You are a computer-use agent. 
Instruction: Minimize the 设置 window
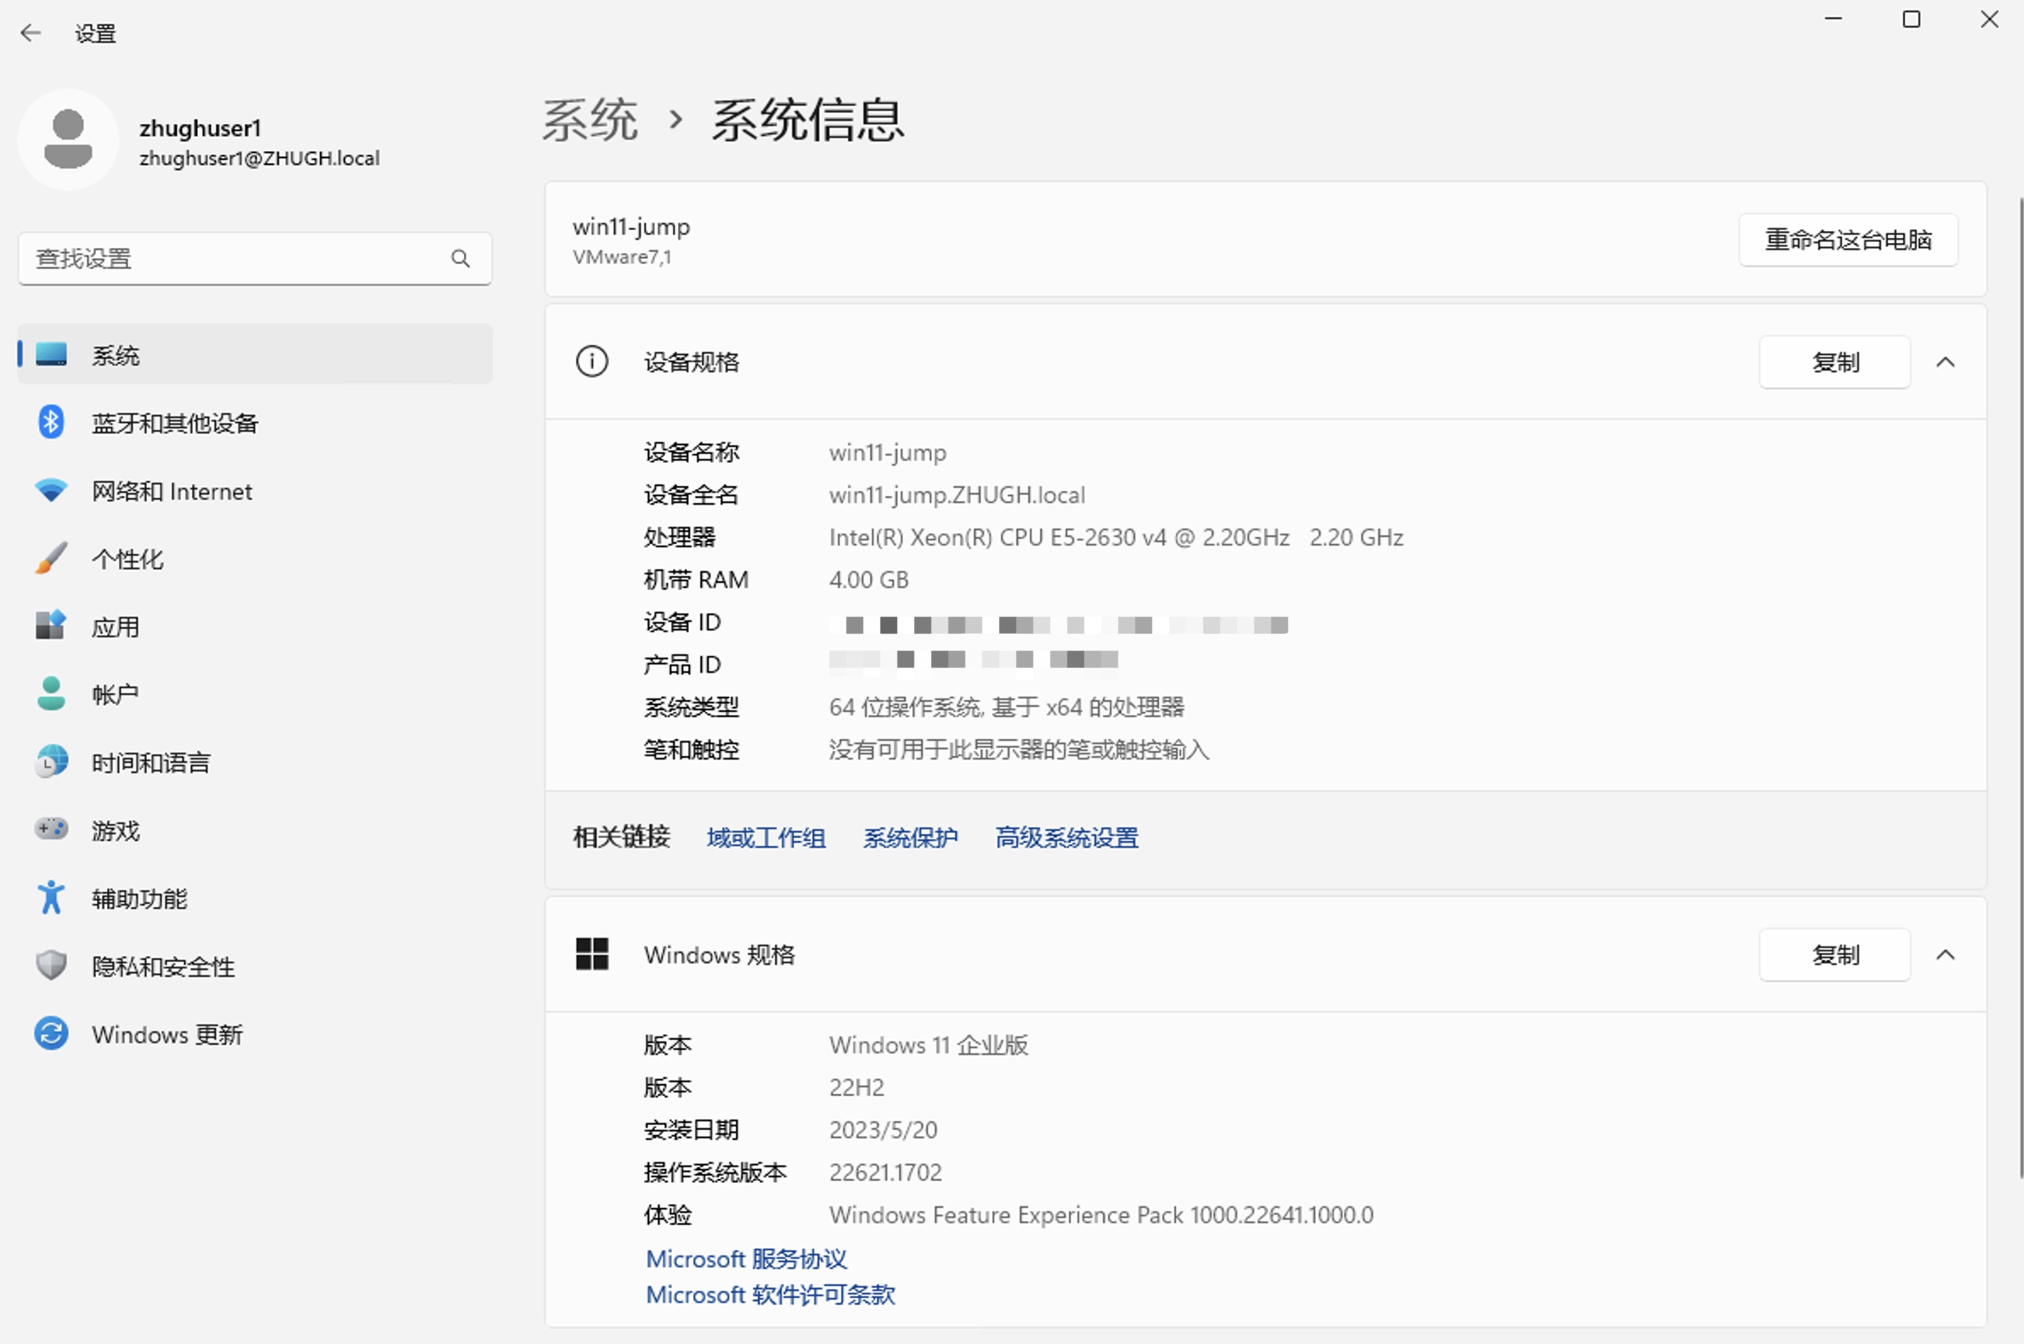click(1833, 19)
